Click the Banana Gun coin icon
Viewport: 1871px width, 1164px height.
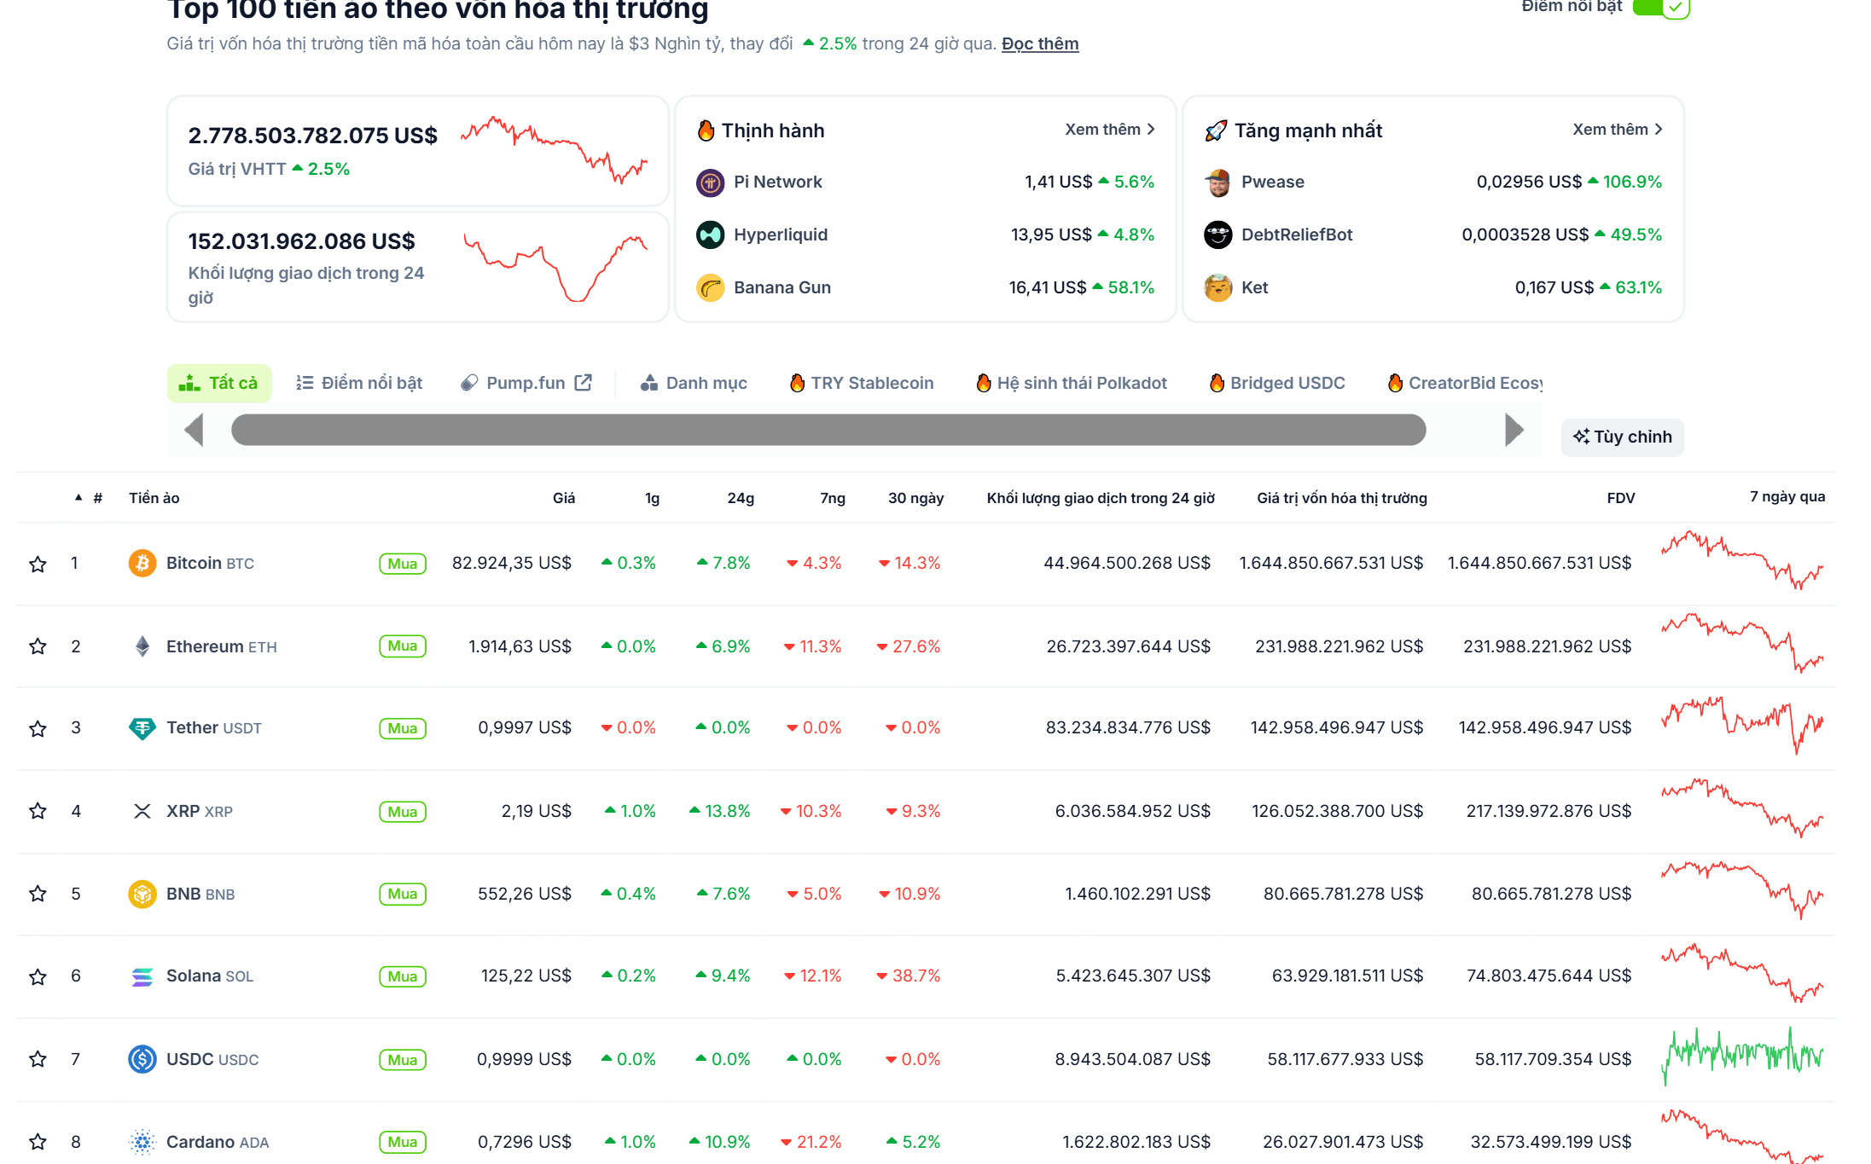coord(710,288)
